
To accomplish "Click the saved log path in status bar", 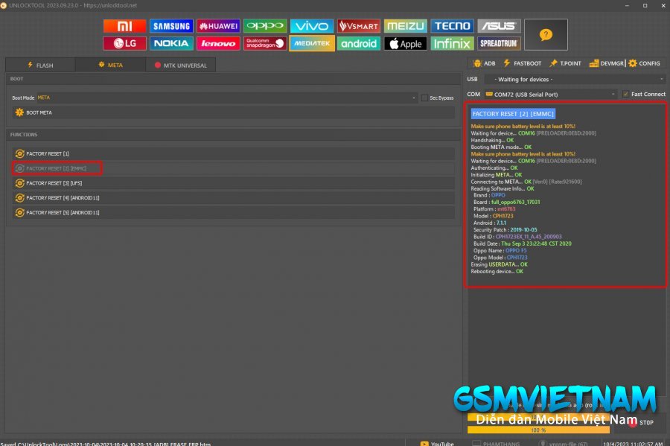I will tap(106, 444).
